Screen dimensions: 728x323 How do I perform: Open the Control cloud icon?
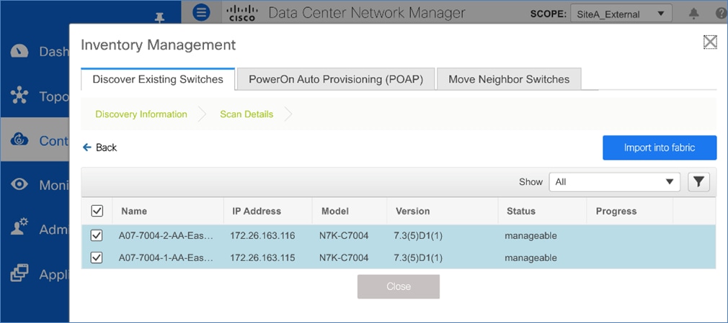(x=19, y=139)
